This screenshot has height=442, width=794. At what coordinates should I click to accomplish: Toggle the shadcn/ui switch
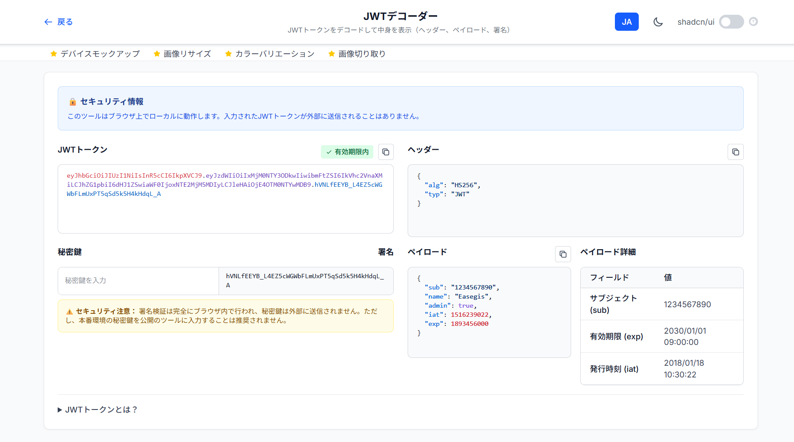[x=731, y=22]
